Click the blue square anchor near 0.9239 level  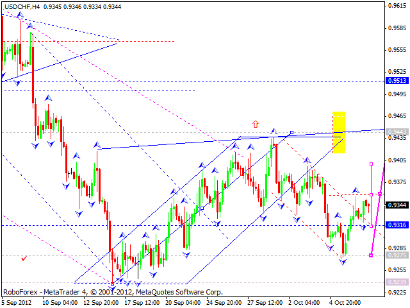tap(112, 283)
